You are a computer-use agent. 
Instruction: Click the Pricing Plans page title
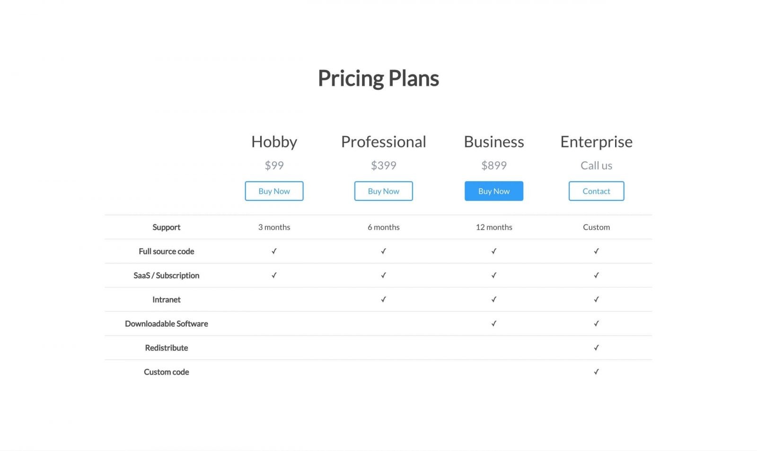[x=378, y=78]
